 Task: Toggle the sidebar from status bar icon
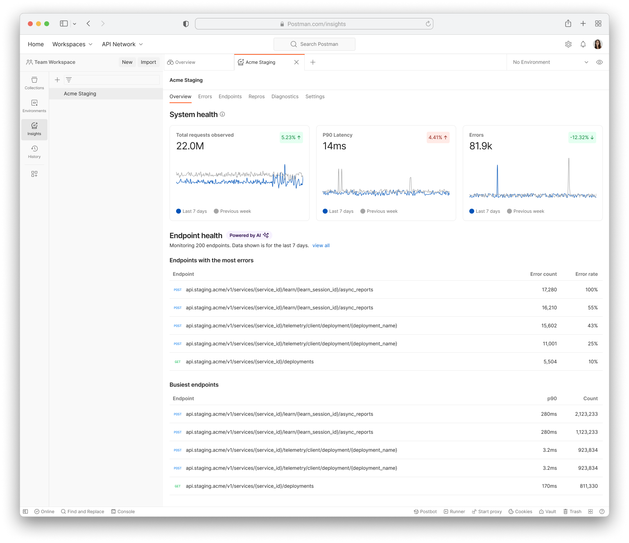25,511
